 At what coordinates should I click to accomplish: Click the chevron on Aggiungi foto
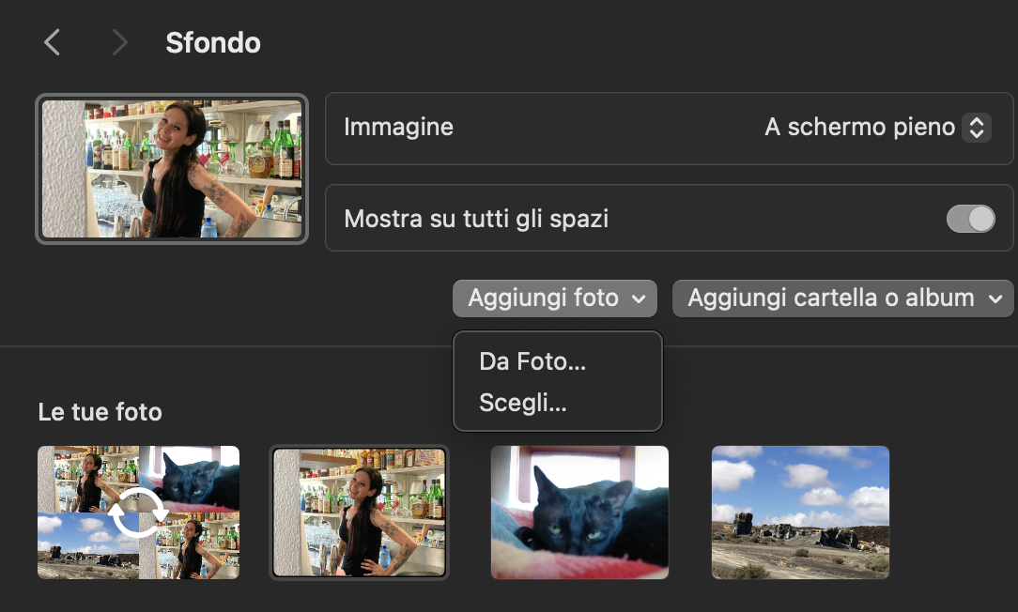pos(639,299)
